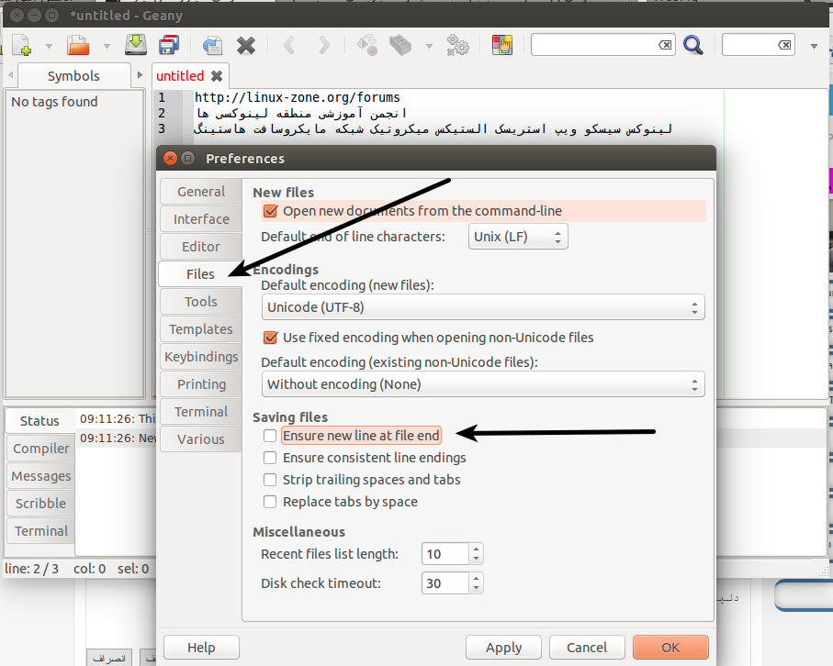Close the untitled document tab
This screenshot has width=833, height=666.
[217, 76]
